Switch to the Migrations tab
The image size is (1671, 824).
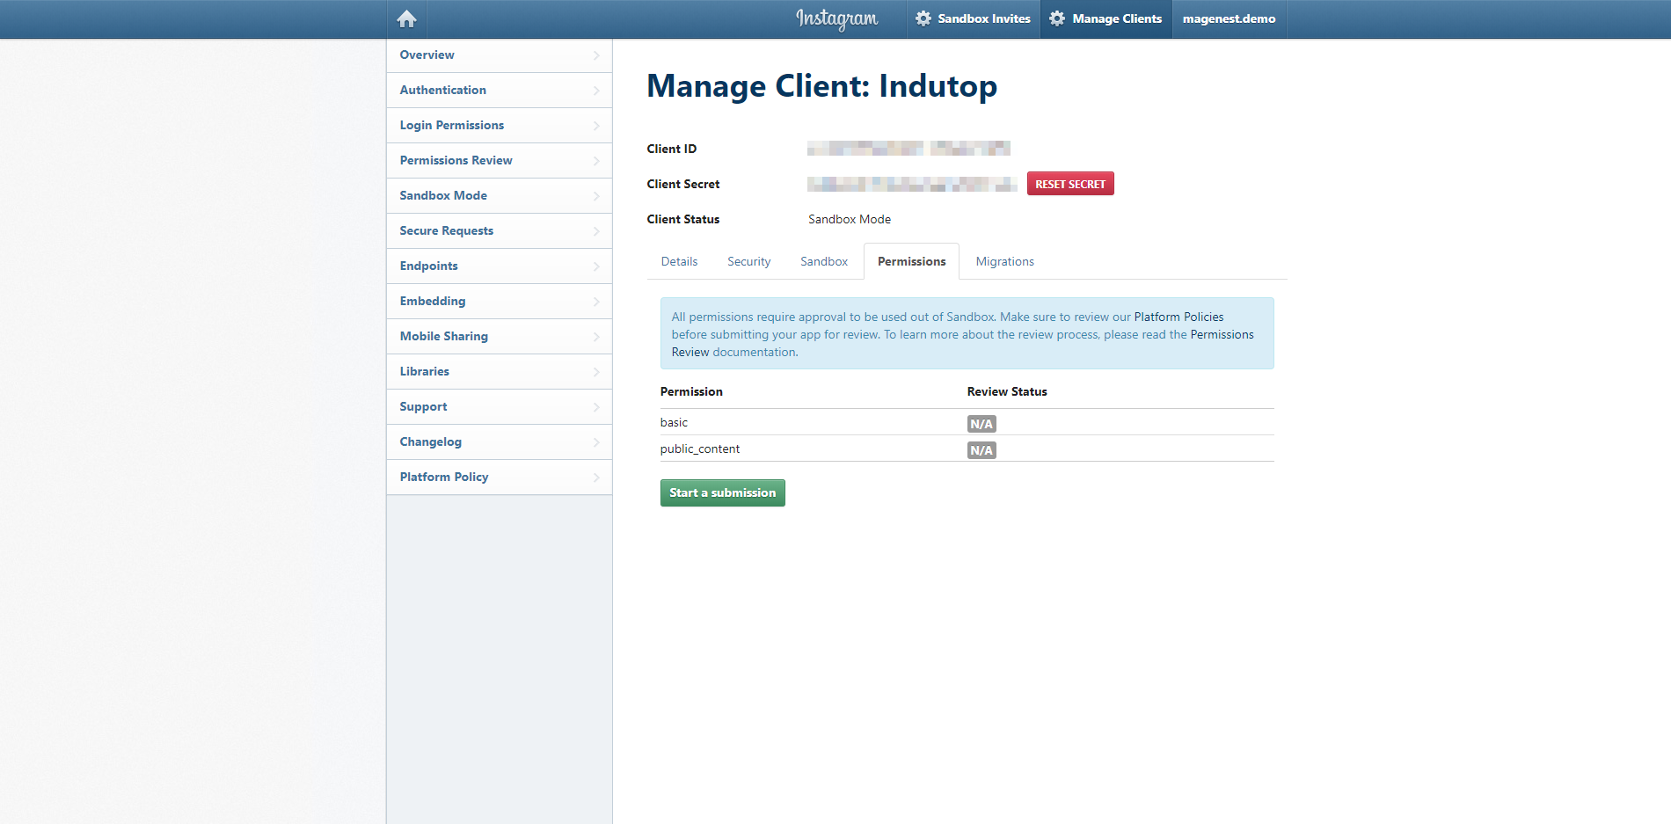click(1004, 261)
